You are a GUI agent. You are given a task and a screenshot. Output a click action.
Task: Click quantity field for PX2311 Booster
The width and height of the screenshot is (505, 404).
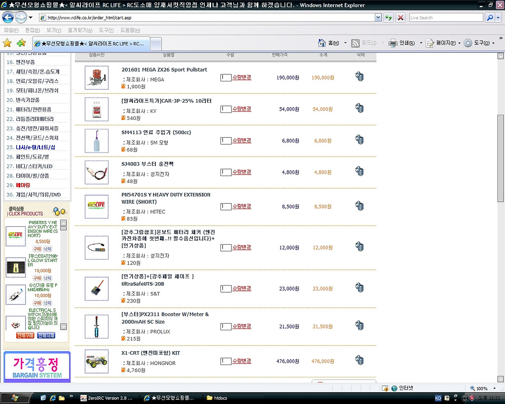tap(226, 327)
